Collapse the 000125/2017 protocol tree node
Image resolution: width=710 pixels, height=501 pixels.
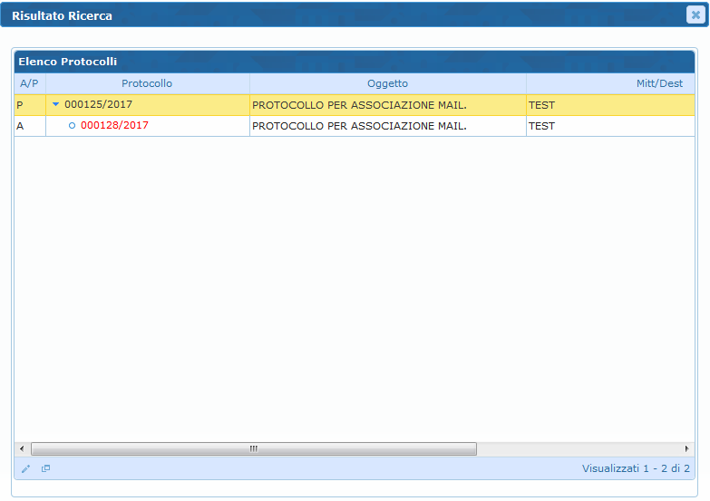coord(55,105)
